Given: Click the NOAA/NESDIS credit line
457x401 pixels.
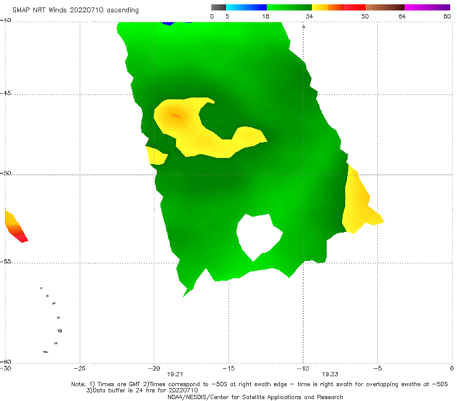Looking at the screenshot, I should click(x=255, y=397).
